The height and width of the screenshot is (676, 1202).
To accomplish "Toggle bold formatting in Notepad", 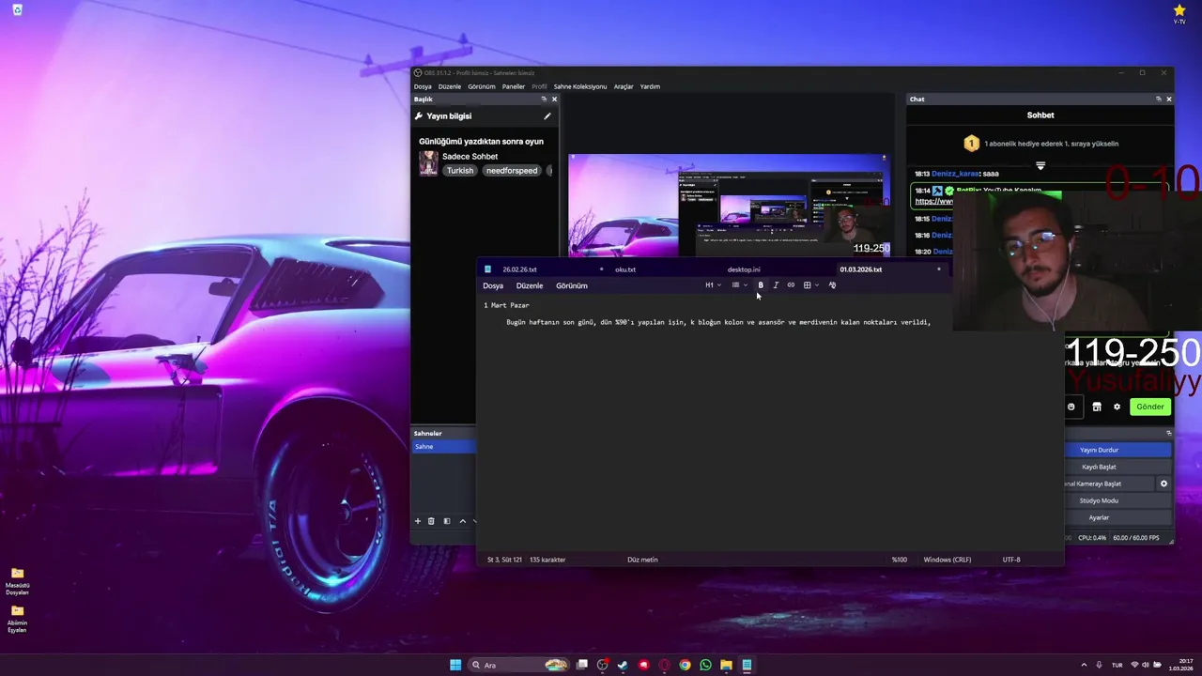I will 761,285.
